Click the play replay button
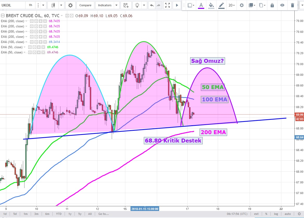Viewport: 304px width, 218px height. click(x=177, y=5)
